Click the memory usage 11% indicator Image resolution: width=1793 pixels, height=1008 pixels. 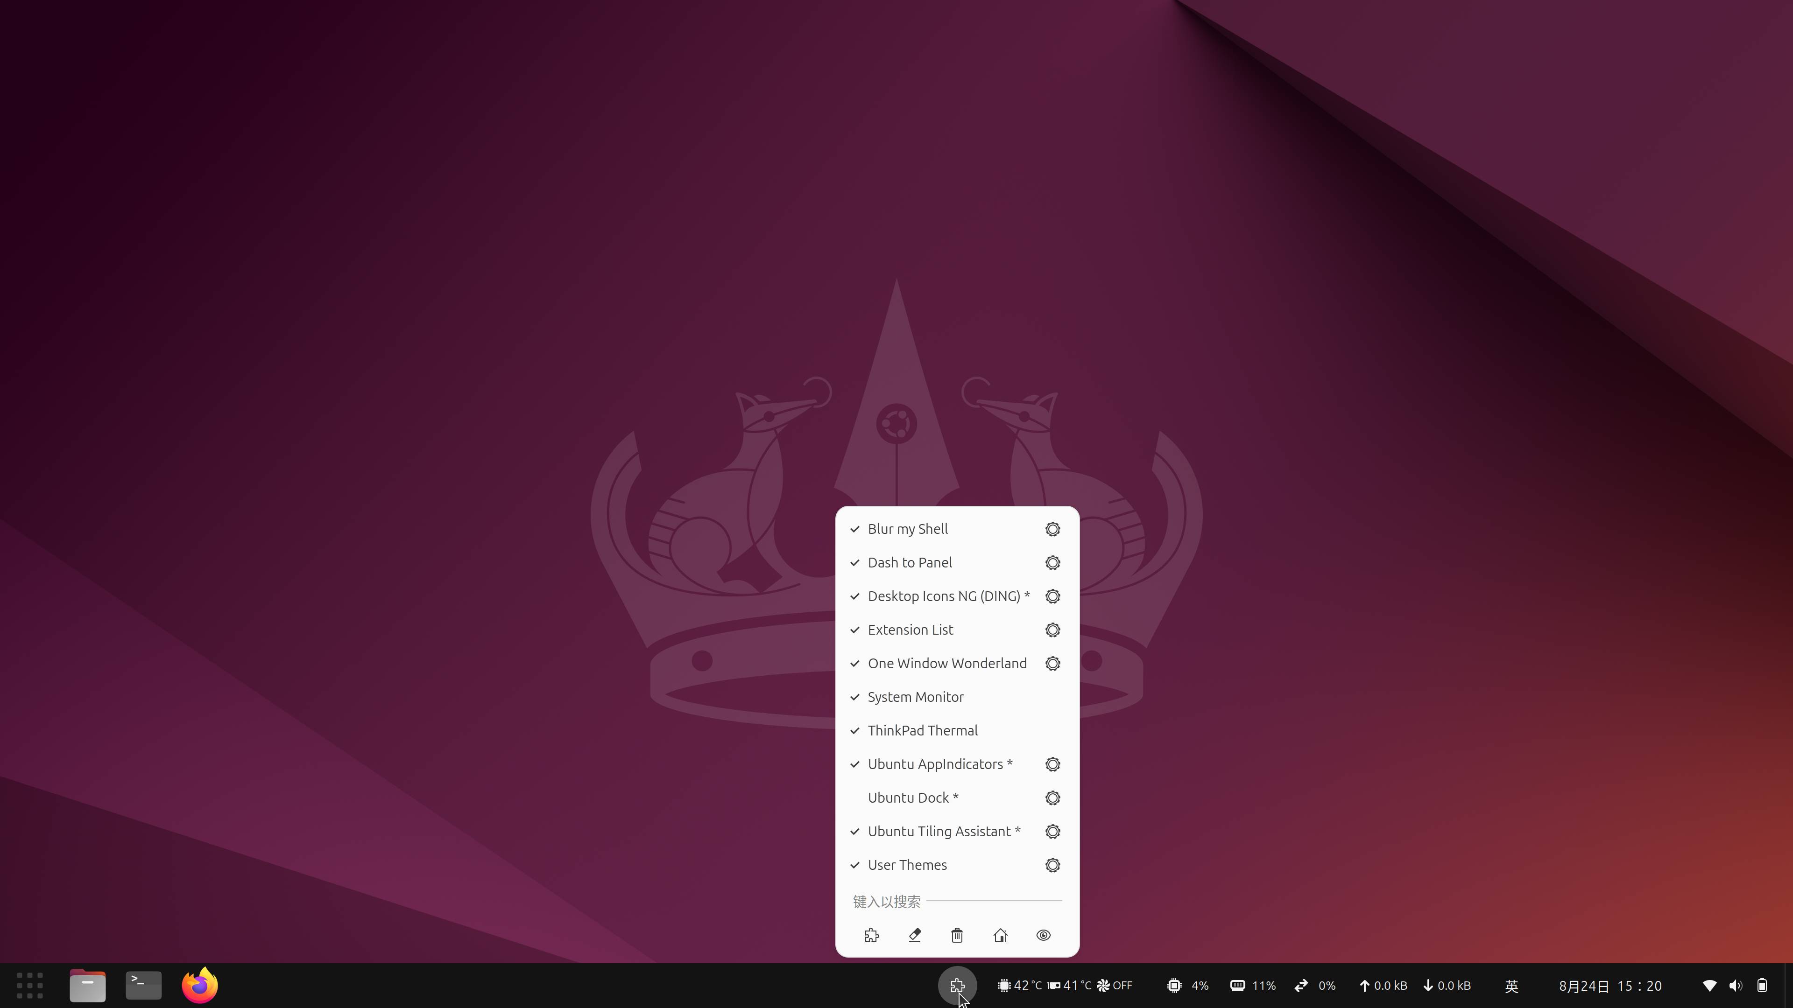coord(1252,986)
